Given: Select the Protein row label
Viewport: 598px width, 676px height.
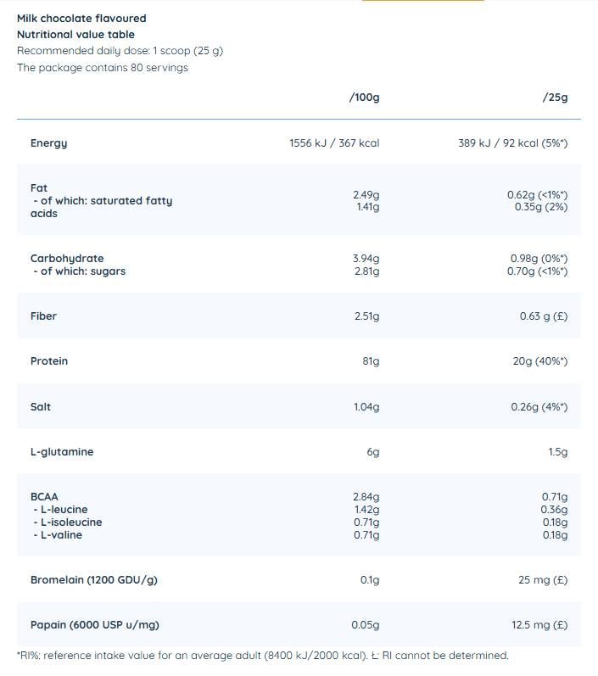Looking at the screenshot, I should click(x=49, y=361).
